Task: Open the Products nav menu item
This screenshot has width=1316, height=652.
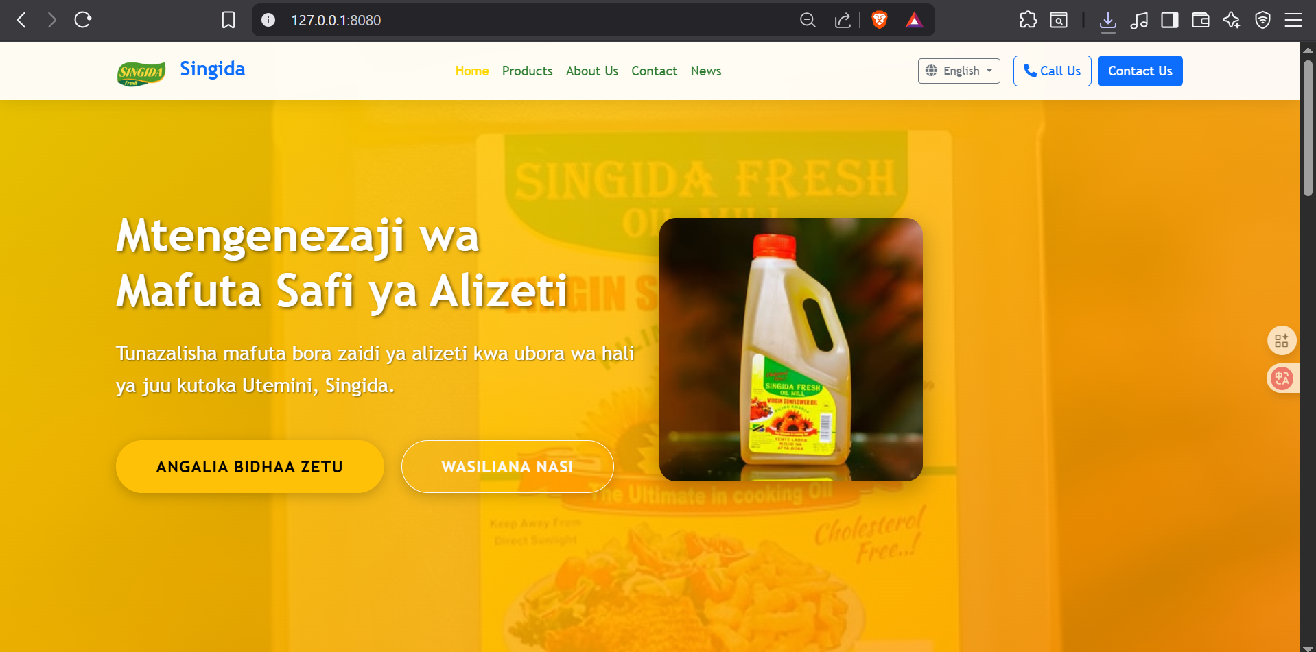Action: (527, 71)
